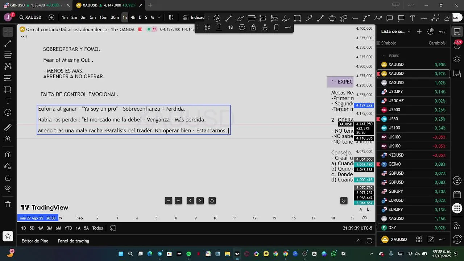Select the YTD date range
464x261 pixels.
[x=68, y=228]
